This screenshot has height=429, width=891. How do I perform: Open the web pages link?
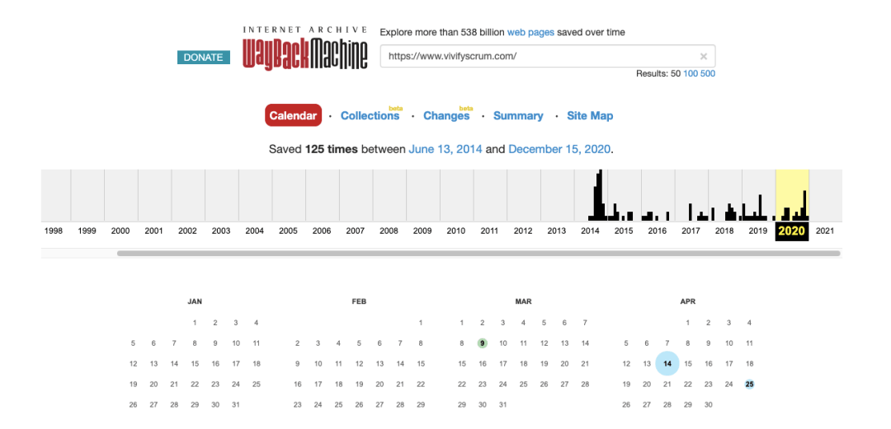[530, 32]
